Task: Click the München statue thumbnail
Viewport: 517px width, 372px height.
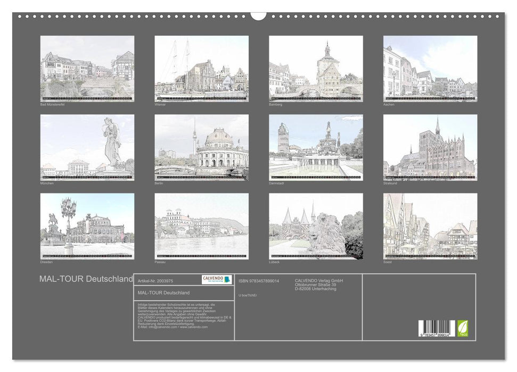Action: tap(87, 147)
